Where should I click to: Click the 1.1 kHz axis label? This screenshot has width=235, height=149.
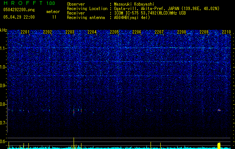[x=3, y=48]
